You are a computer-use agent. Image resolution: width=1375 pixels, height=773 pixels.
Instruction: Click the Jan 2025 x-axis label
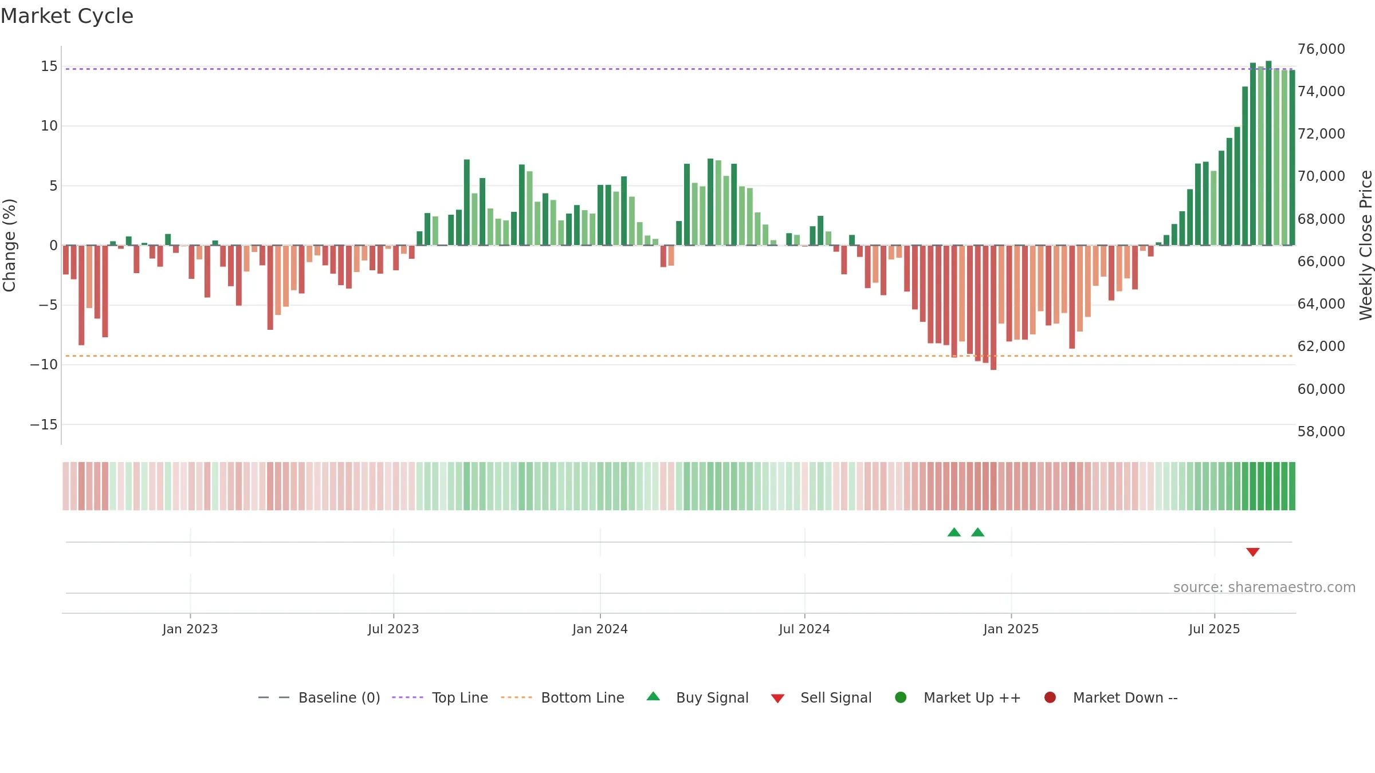(1011, 629)
